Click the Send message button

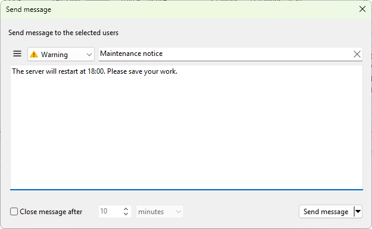(x=326, y=212)
